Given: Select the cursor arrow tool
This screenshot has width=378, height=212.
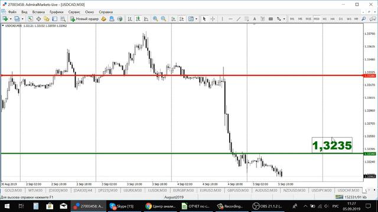Looking at the screenshot, I should click(204, 19).
